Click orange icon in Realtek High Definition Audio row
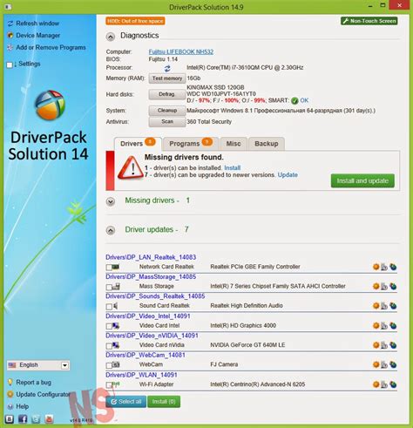 coord(376,305)
